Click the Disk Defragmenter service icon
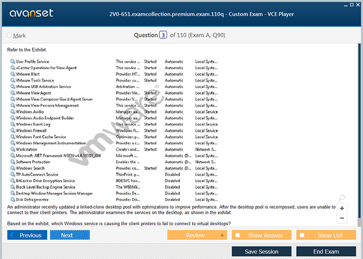Image resolution: width=363 pixels, height=259 pixels. (12, 199)
